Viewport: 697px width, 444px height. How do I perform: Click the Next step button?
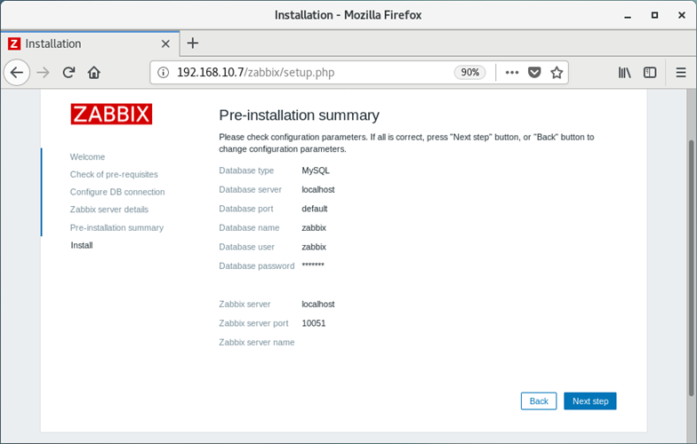pos(590,401)
